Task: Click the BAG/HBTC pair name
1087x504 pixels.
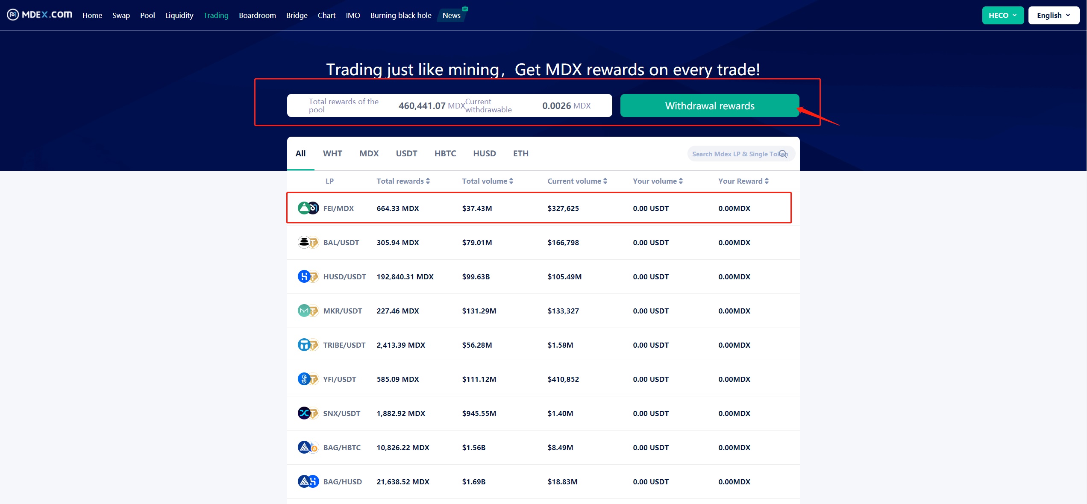Action: (x=342, y=448)
